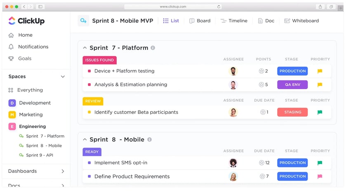Click green priority flag for Identify customer Beta participants
The image size is (346, 191).
click(320, 112)
